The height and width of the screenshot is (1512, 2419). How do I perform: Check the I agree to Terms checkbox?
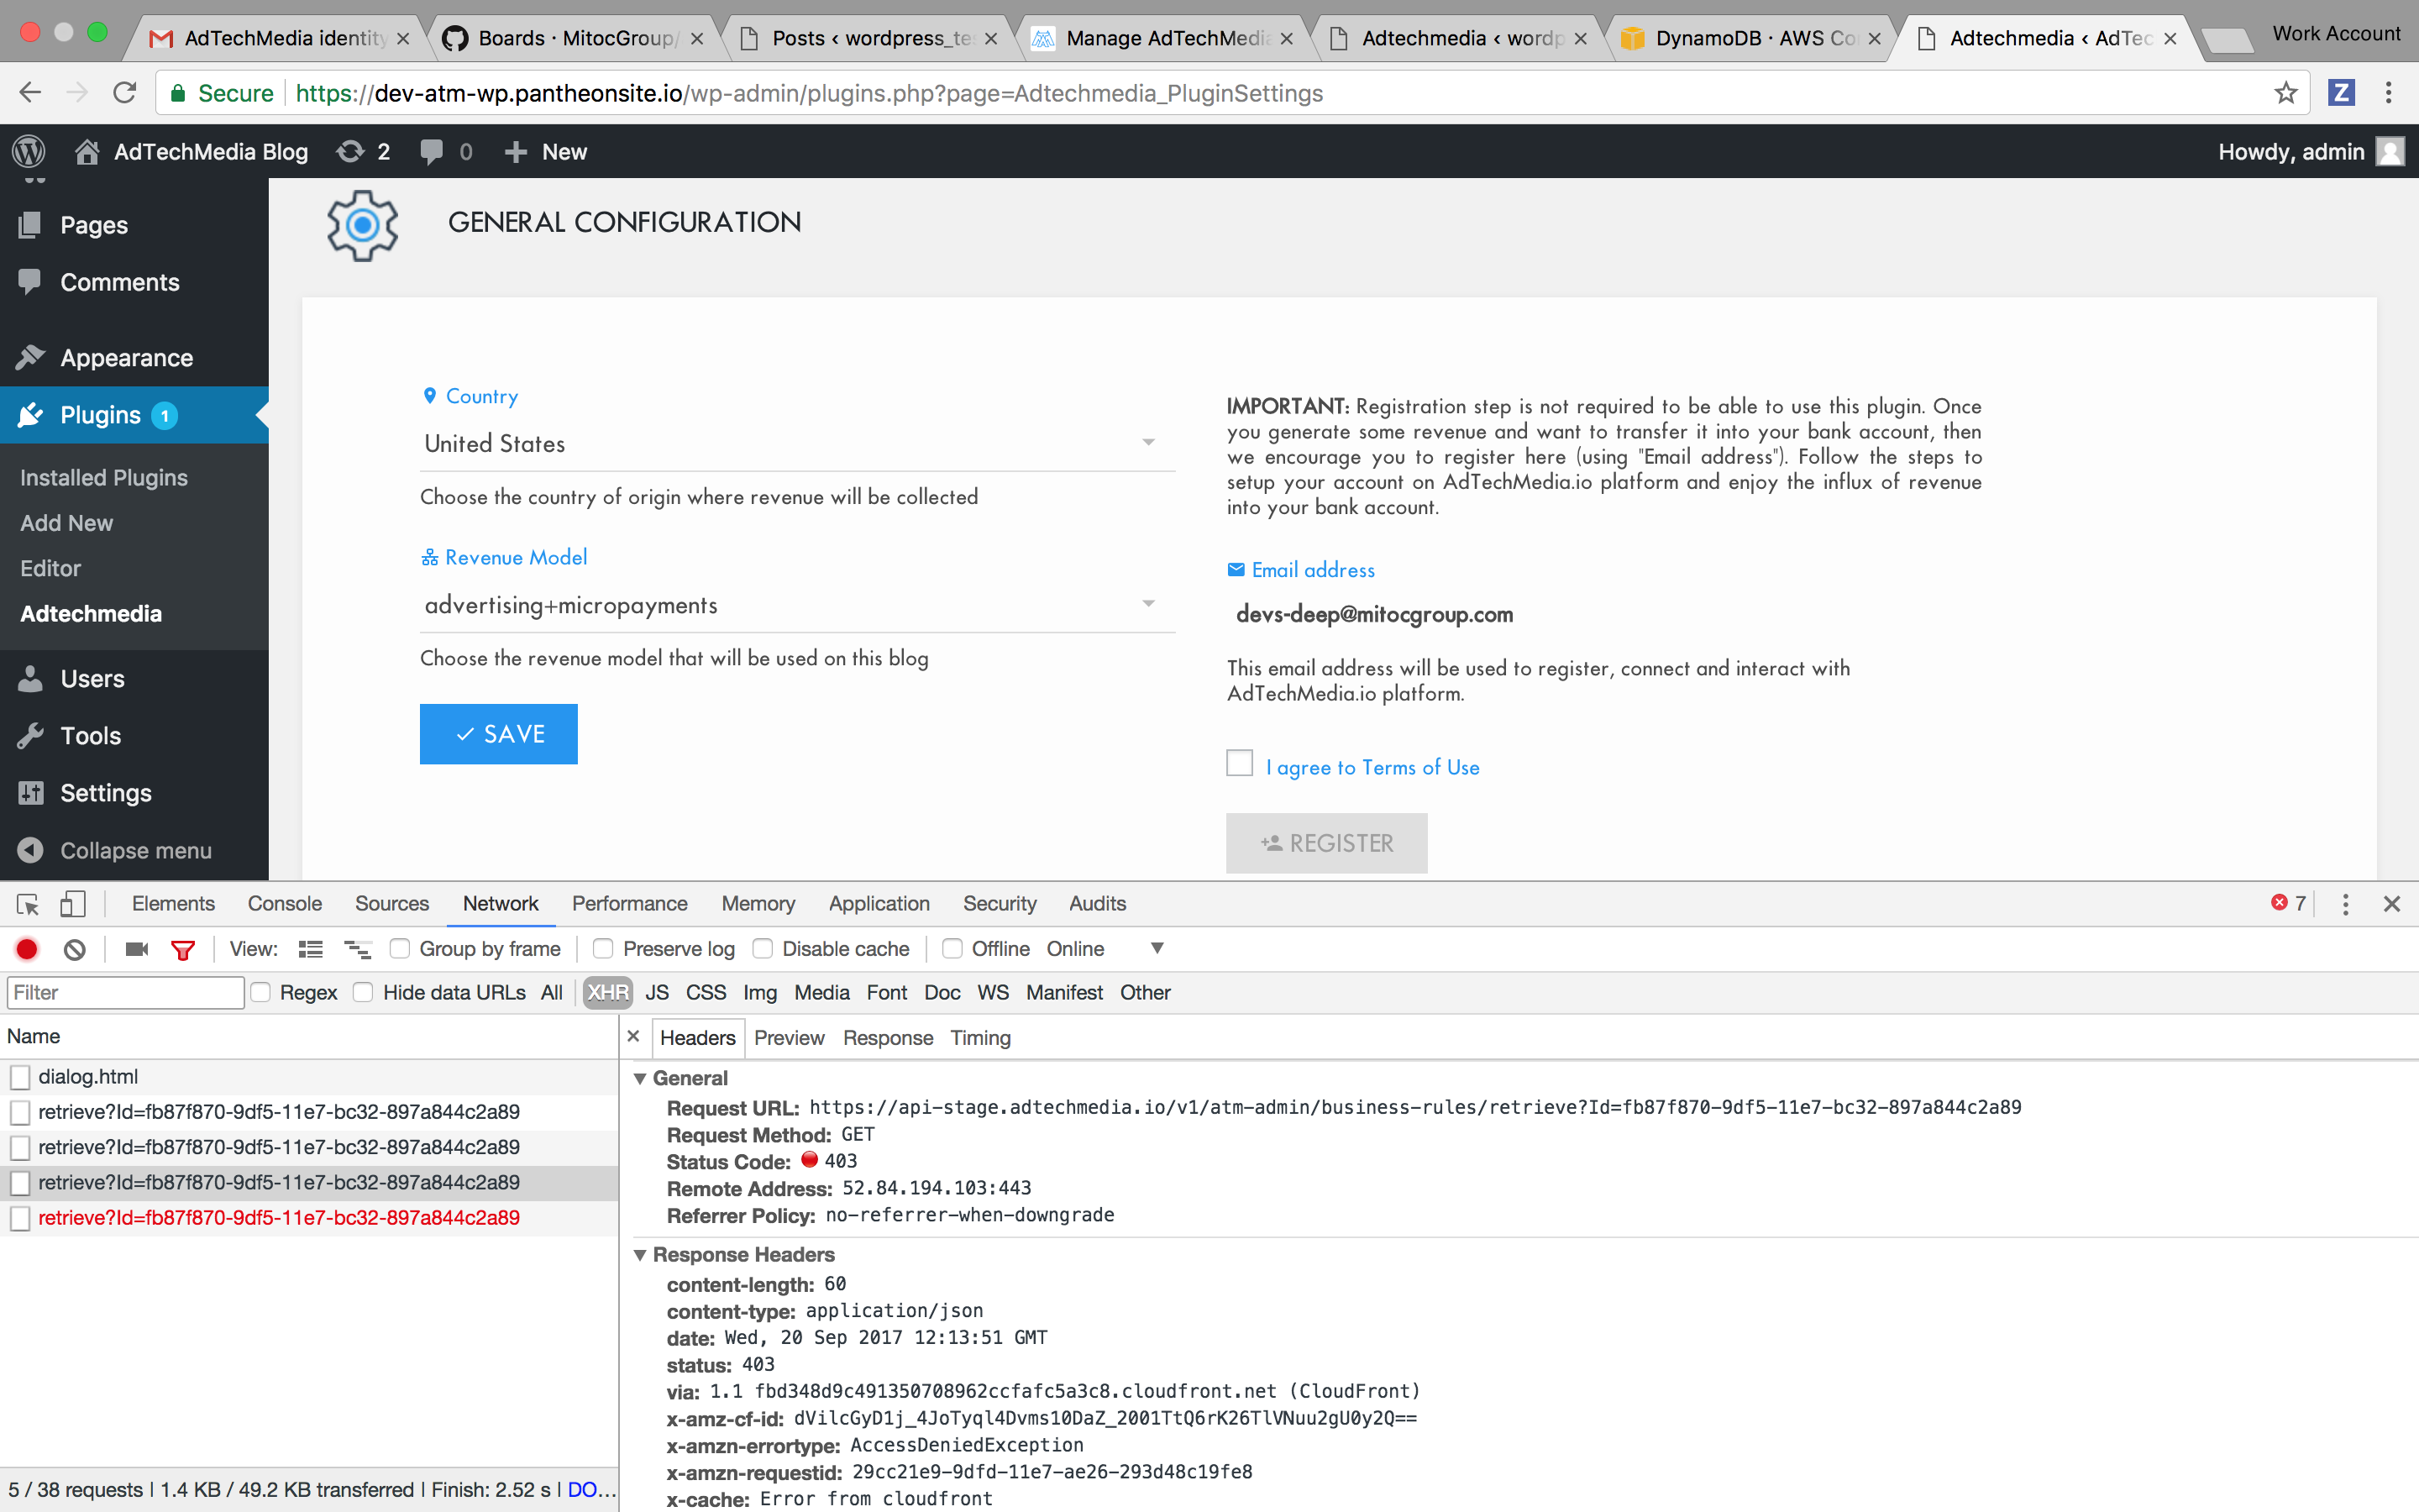[1240, 763]
